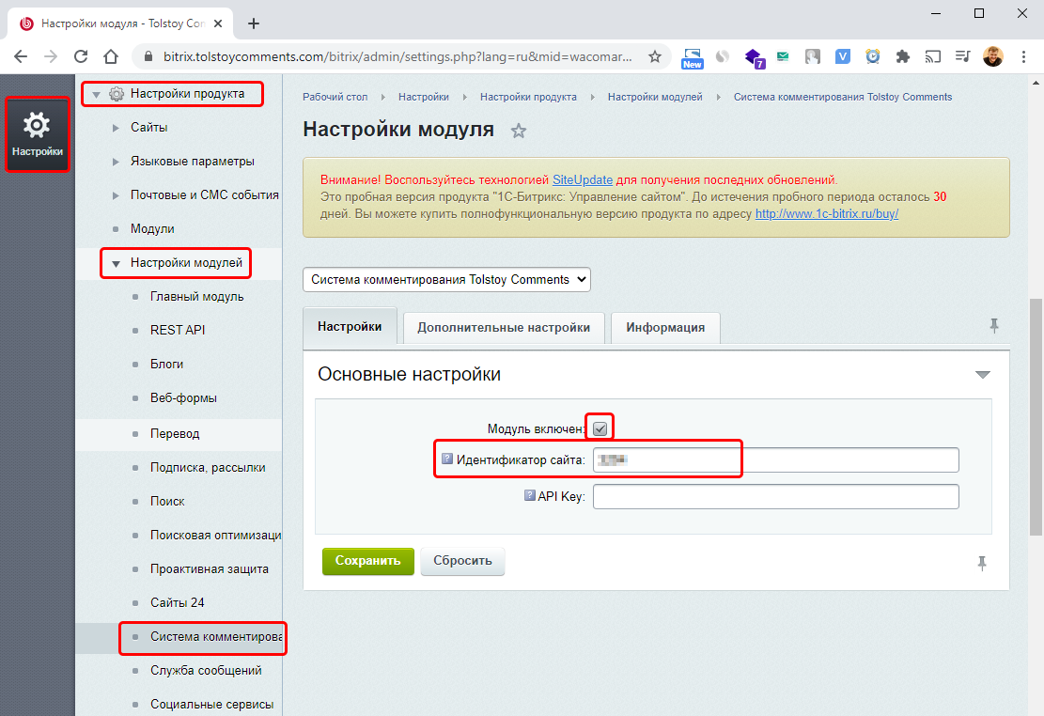Open the media playlist control icon
This screenshot has height=716, width=1044.
(x=963, y=56)
